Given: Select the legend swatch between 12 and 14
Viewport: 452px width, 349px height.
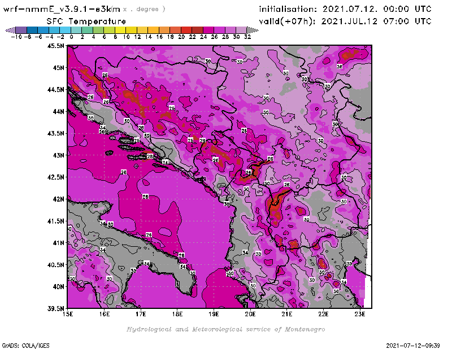Looking at the screenshot, I should tap(142, 30).
